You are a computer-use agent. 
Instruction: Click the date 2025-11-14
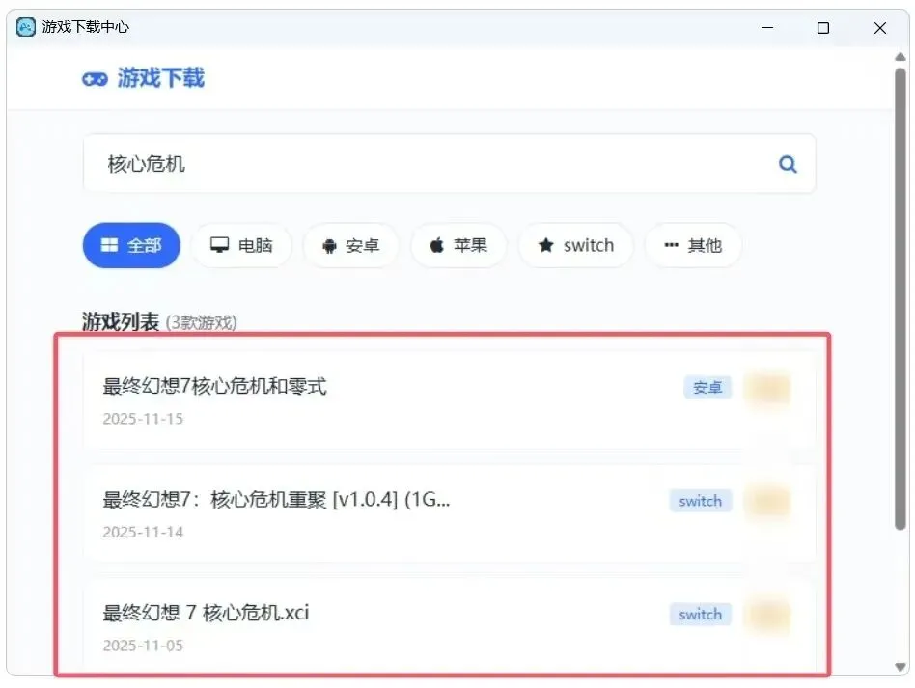(143, 533)
